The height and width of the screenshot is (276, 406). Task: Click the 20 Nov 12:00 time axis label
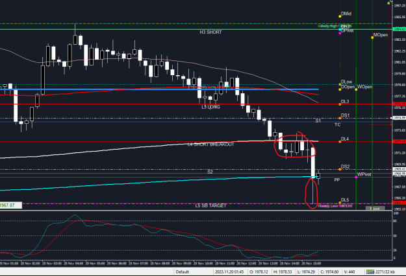pyautogui.click(x=246, y=264)
